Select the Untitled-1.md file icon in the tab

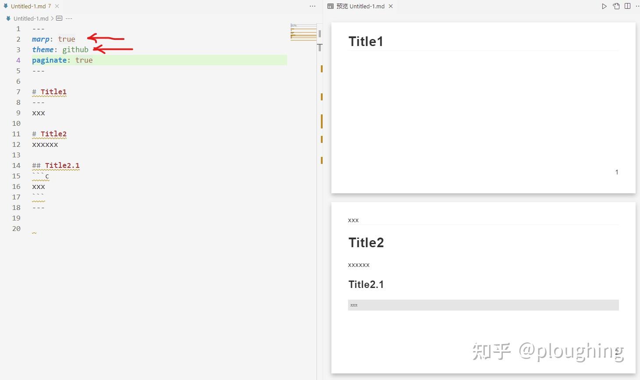tap(6, 6)
